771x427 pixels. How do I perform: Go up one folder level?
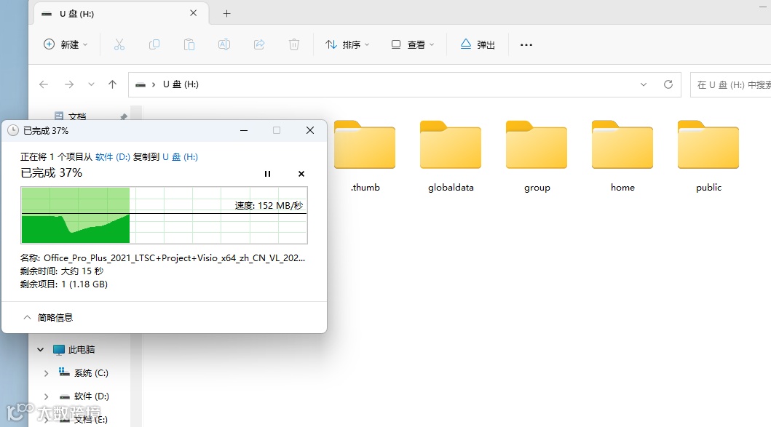pyautogui.click(x=113, y=84)
